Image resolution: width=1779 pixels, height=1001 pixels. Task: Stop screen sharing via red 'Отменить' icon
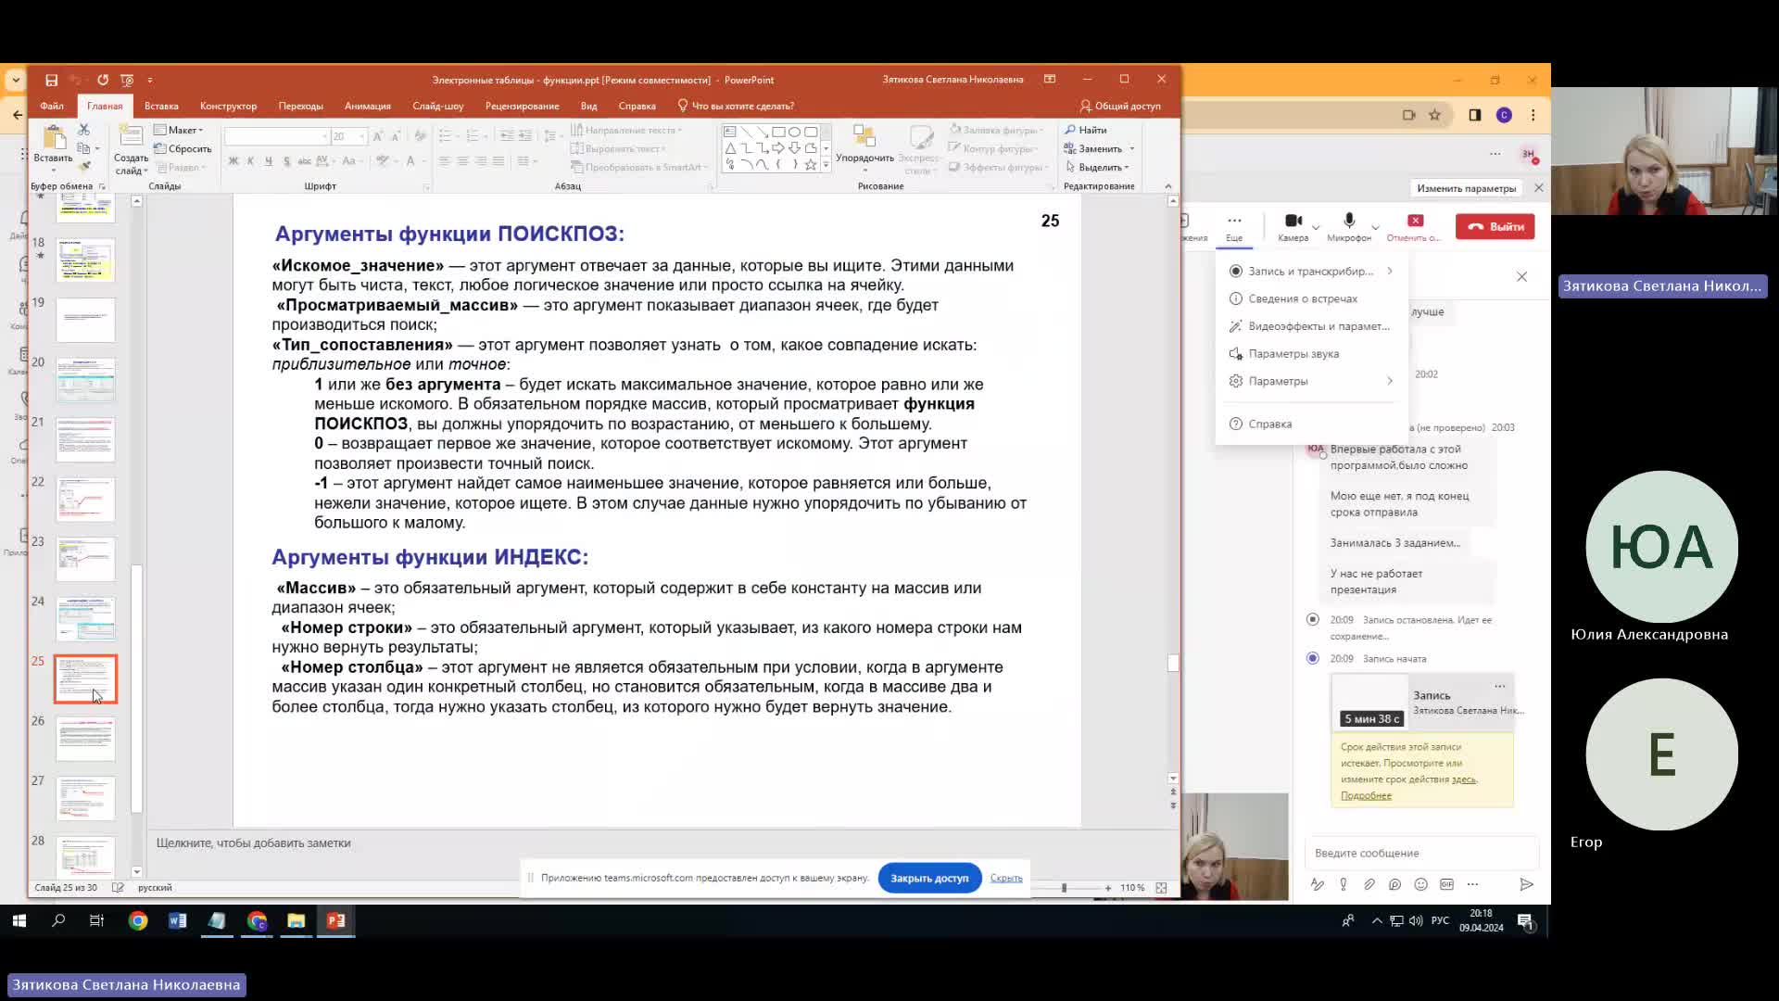point(1415,221)
